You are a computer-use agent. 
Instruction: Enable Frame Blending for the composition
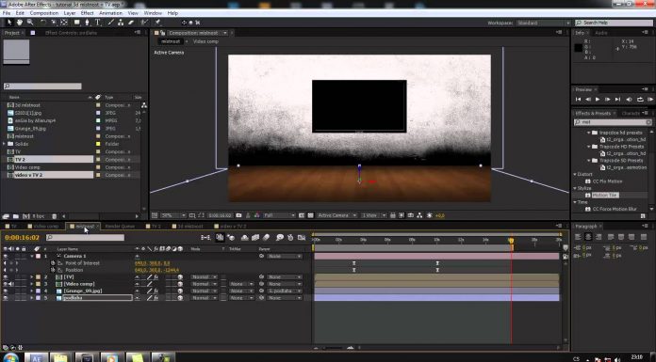click(x=255, y=238)
